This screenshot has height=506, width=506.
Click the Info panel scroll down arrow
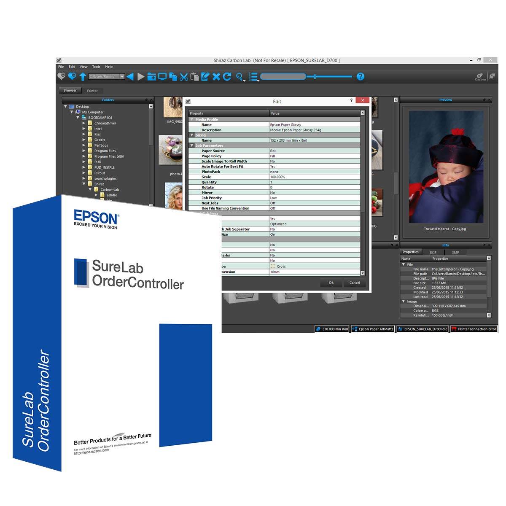(x=489, y=315)
